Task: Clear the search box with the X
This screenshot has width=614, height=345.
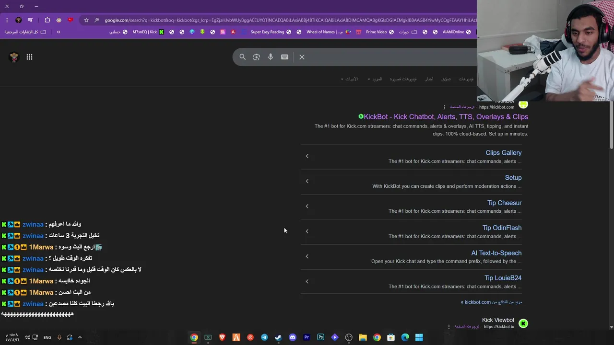Action: pos(302,57)
